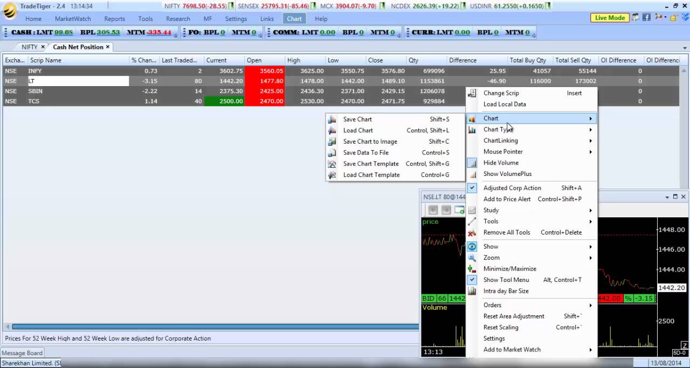
Task: Toggle Show VolumePlus option
Action: [532, 174]
